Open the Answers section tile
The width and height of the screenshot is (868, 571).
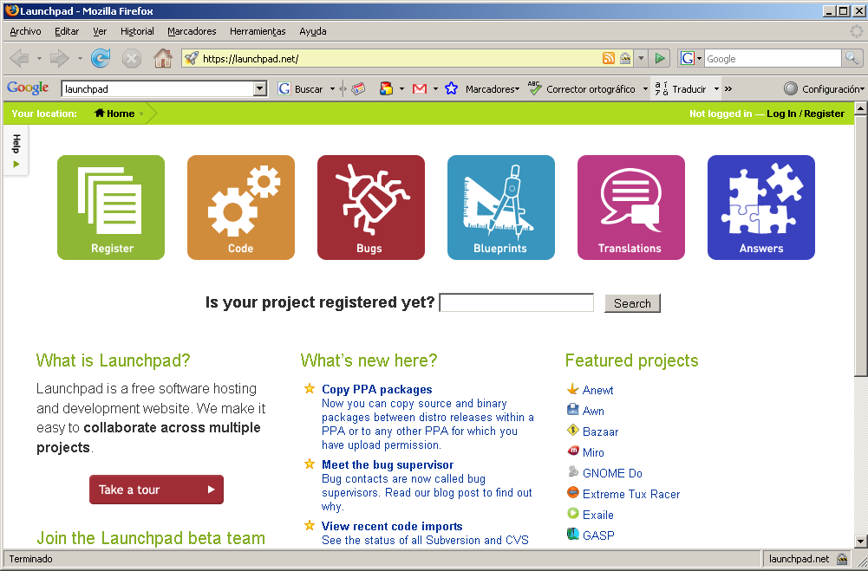pos(761,207)
